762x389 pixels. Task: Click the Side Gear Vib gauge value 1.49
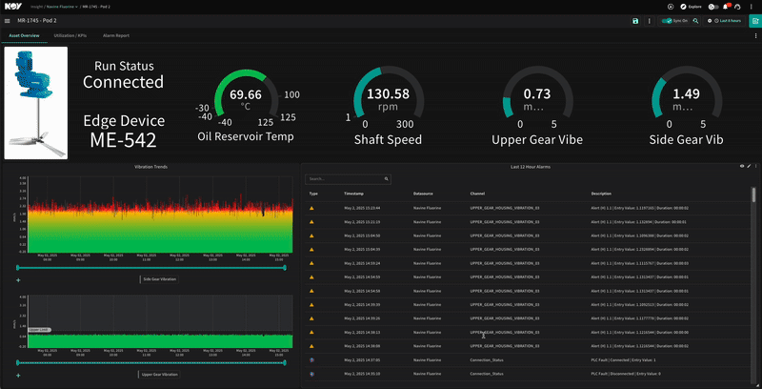coord(686,93)
